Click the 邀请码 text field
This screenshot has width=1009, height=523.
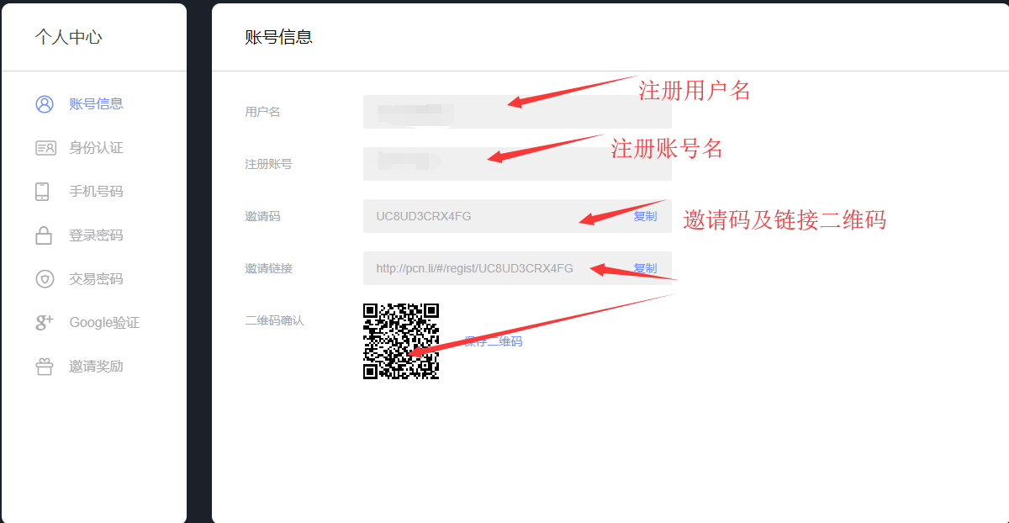tap(496, 216)
